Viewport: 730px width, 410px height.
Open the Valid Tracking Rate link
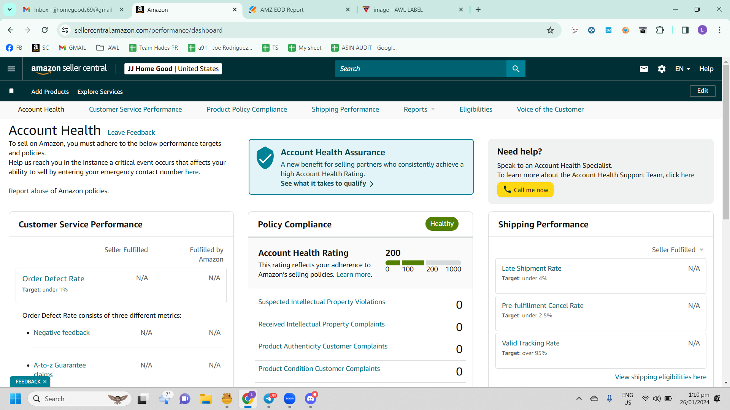[x=530, y=343]
